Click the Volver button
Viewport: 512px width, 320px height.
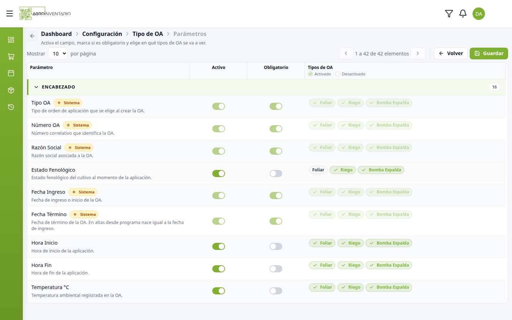[x=450, y=53]
